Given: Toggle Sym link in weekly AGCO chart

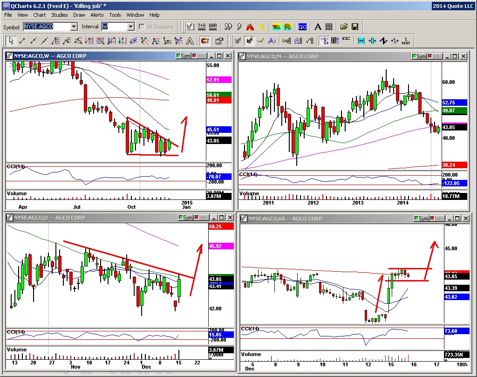Looking at the screenshot, I should 184,56.
